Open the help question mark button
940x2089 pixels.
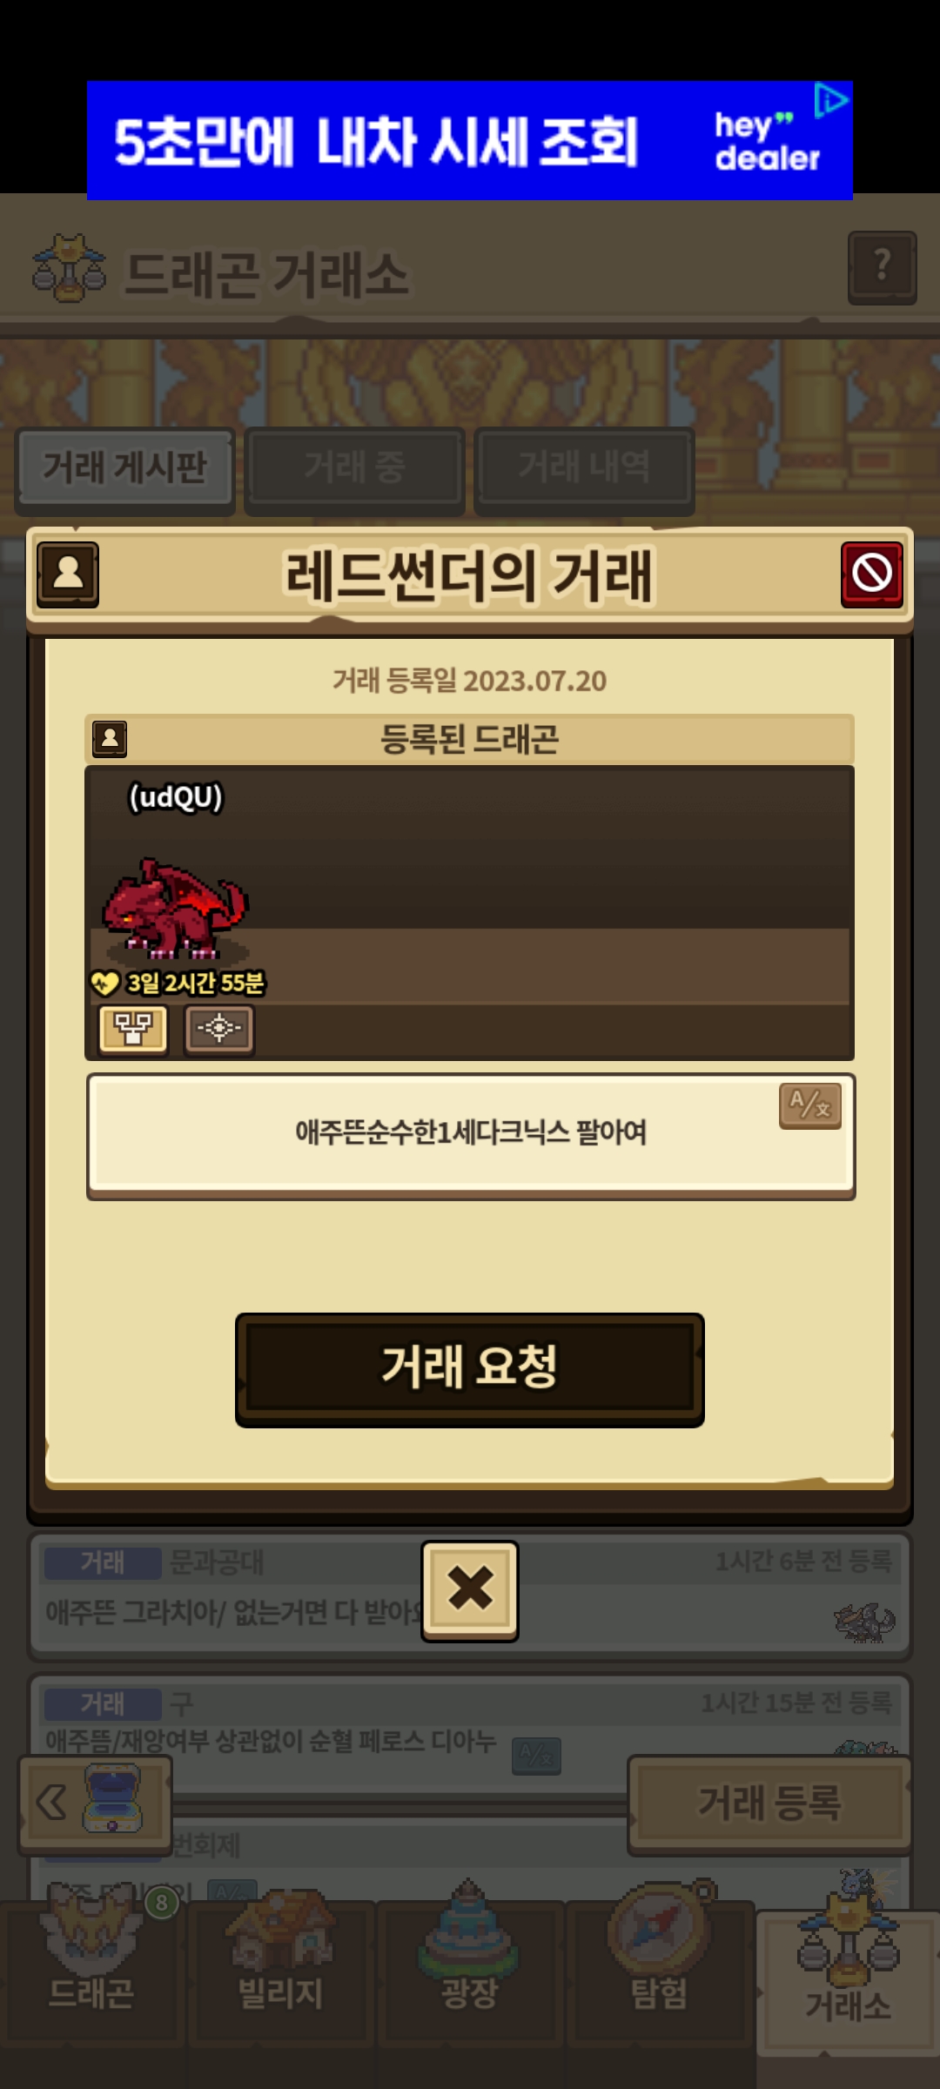[x=882, y=267]
